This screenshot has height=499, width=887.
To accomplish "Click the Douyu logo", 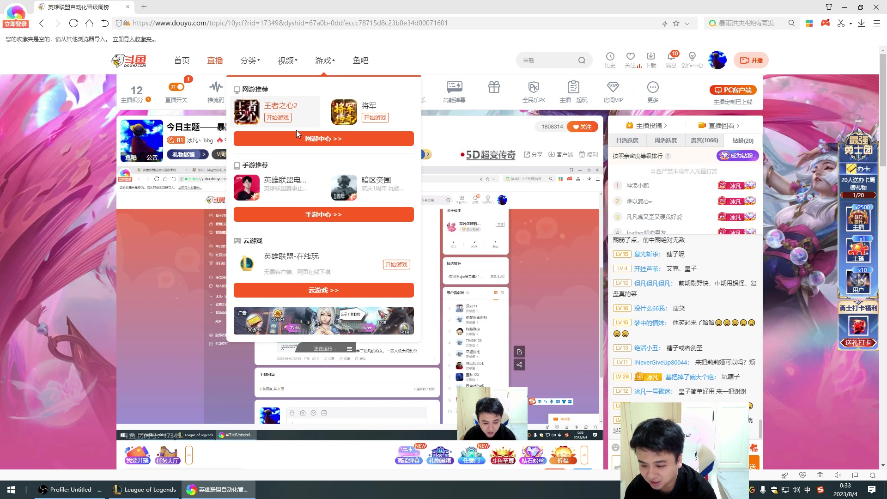I will click(129, 61).
